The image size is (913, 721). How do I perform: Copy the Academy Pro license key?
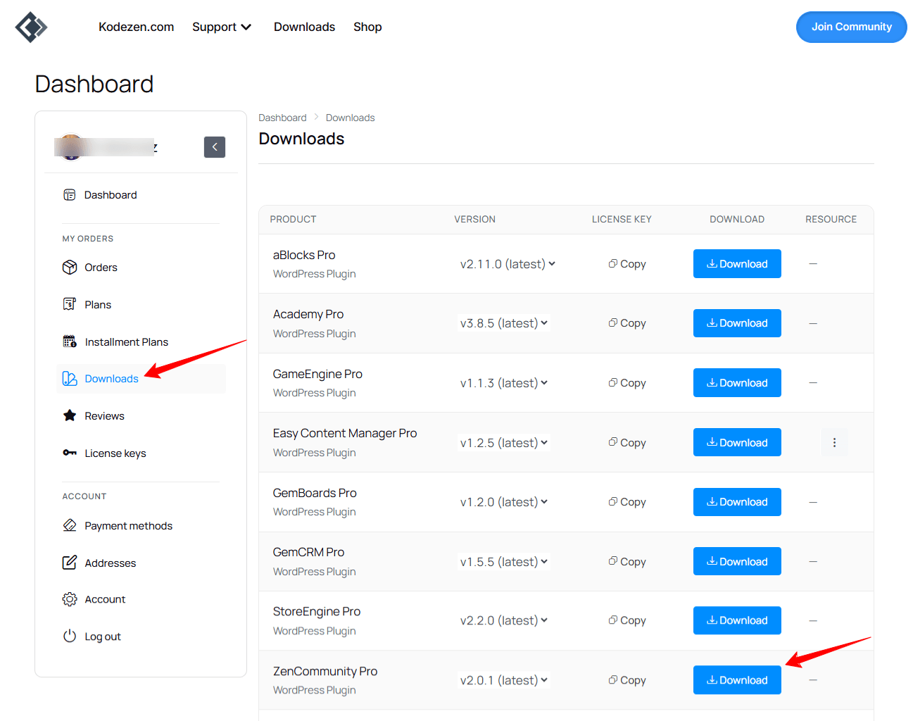(627, 323)
